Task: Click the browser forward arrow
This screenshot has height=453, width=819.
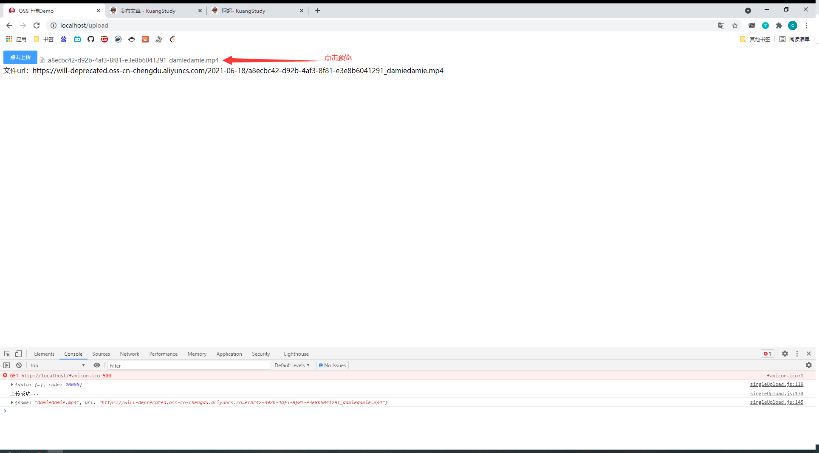Action: 23,25
